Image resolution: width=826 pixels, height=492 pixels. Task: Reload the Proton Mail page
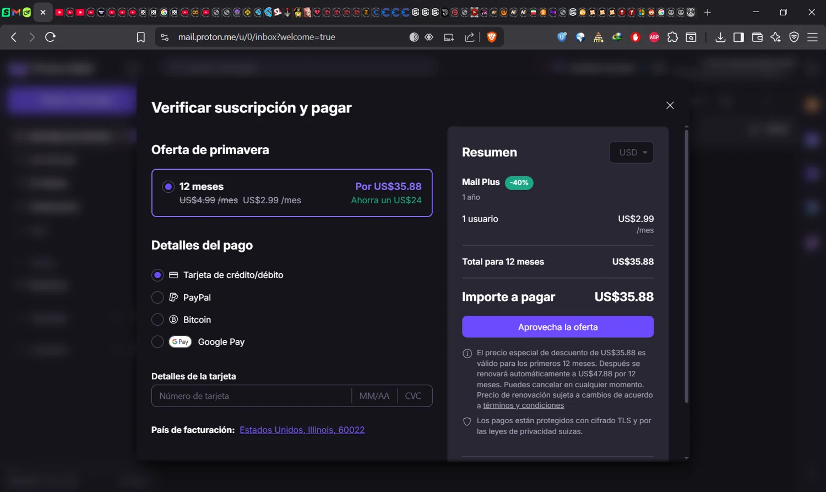click(x=51, y=37)
